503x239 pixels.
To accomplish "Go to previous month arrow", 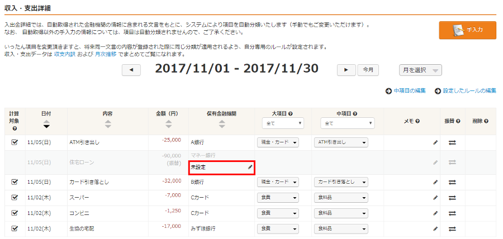I will [x=131, y=70].
